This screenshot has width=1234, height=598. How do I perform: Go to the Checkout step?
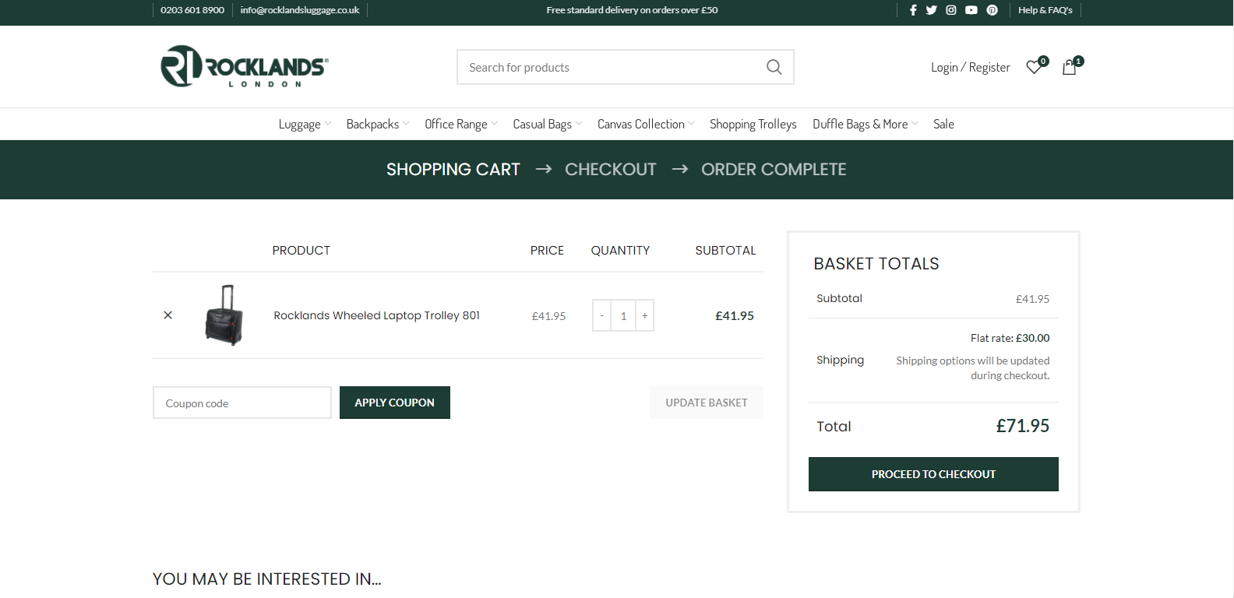click(611, 169)
